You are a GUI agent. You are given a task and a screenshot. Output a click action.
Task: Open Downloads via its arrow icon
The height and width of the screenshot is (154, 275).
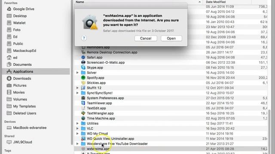tap(9, 78)
